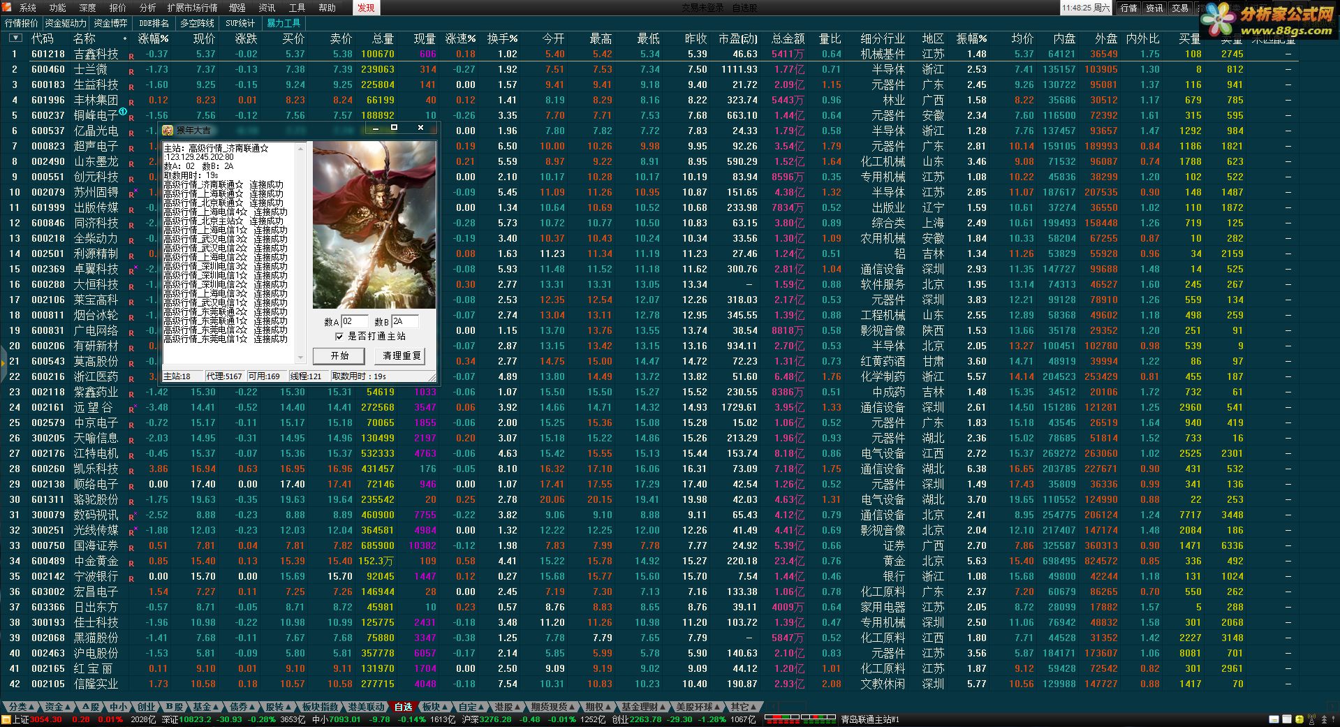Click the pin icon at status bar far right
1340x727 pixels.
(x=1334, y=719)
